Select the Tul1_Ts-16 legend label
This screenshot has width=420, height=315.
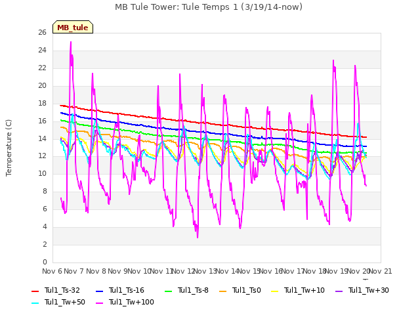[127, 290]
